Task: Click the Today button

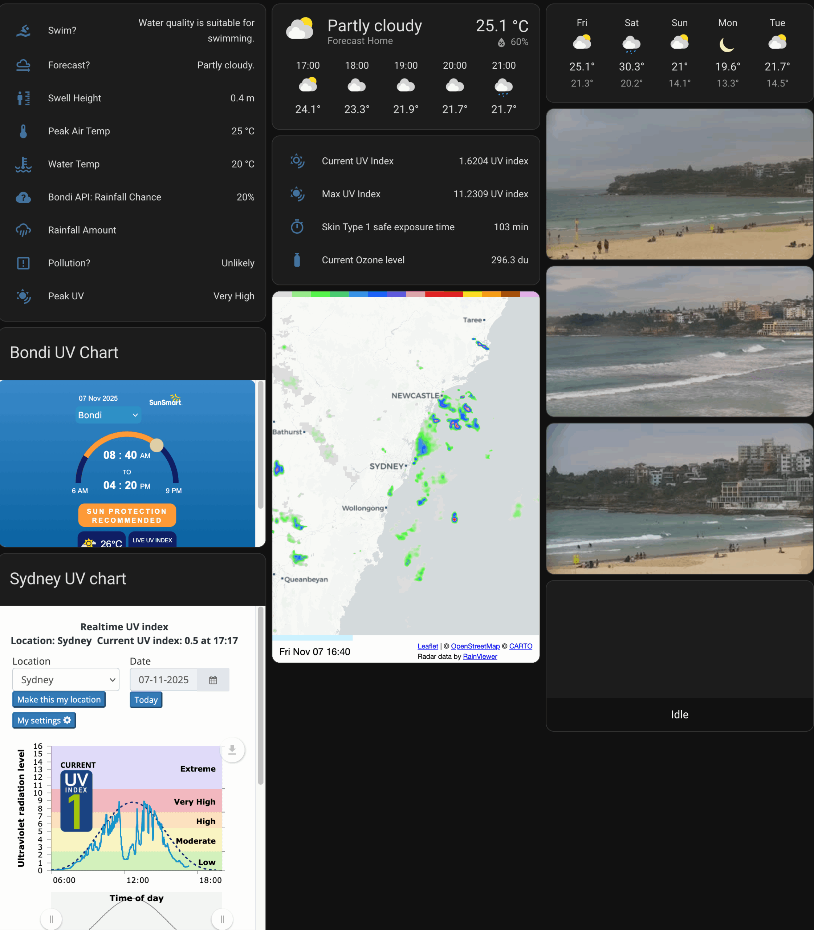Action: (x=145, y=700)
